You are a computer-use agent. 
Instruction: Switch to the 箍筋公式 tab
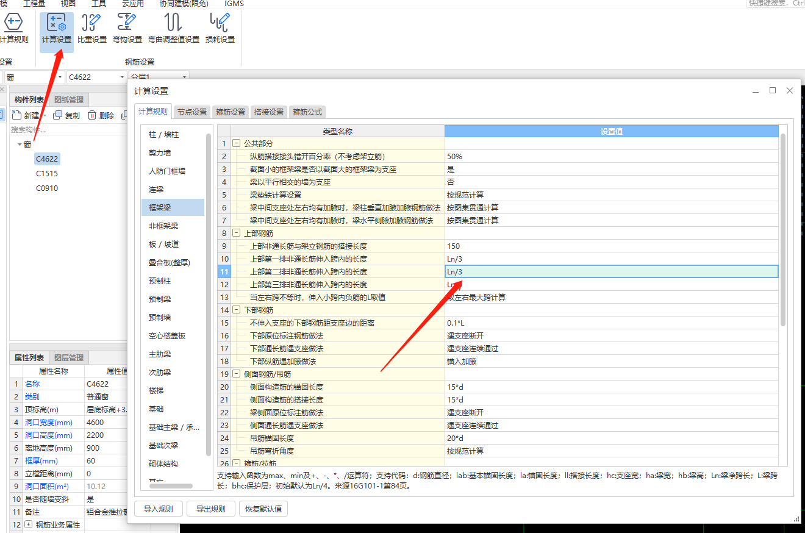307,112
